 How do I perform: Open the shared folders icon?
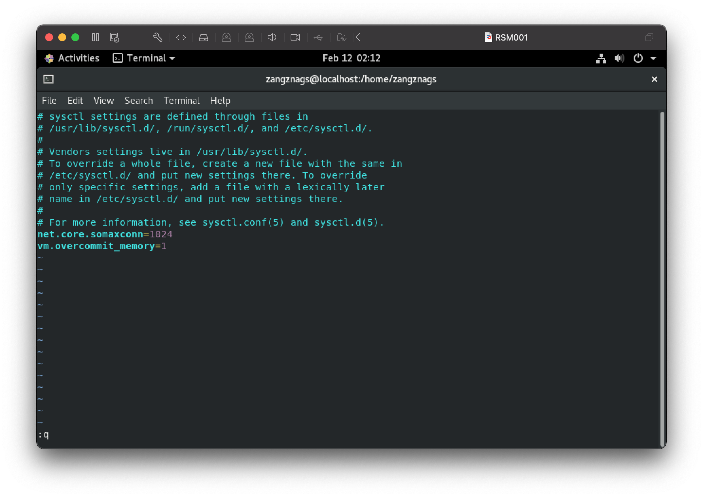341,37
